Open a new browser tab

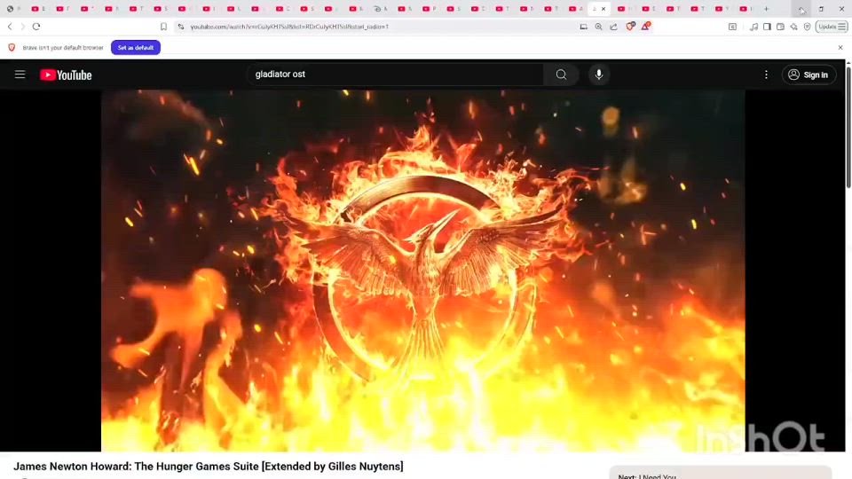click(x=766, y=9)
